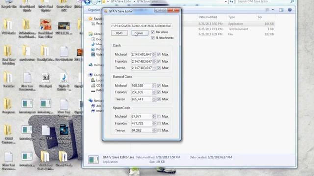Image resolution: width=314 pixels, height=176 pixels.
Task: Click the spinner on Micheal's Spent Cash
Action: pos(154,116)
